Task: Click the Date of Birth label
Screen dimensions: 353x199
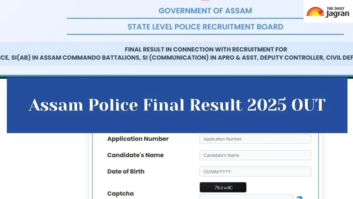Action: point(126,171)
